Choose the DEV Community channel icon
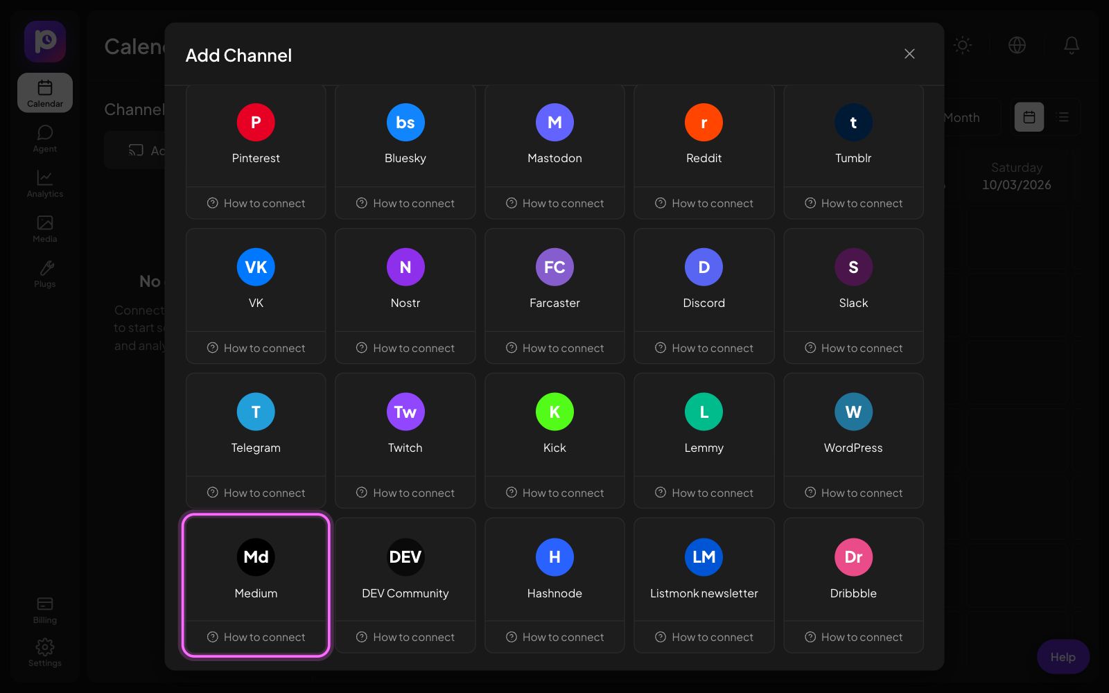 point(405,557)
